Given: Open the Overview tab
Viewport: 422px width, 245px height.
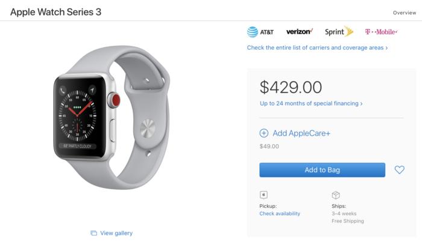Looking at the screenshot, I should coord(405,13).
